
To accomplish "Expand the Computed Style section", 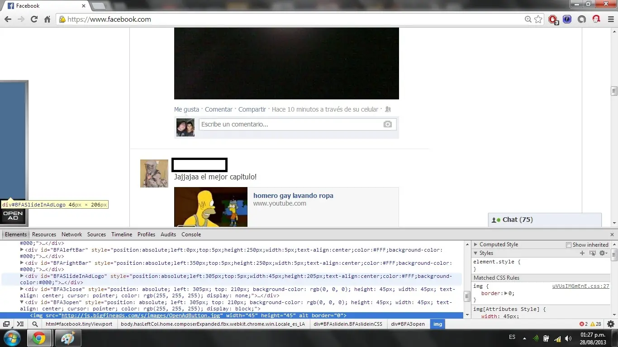I will pos(475,244).
